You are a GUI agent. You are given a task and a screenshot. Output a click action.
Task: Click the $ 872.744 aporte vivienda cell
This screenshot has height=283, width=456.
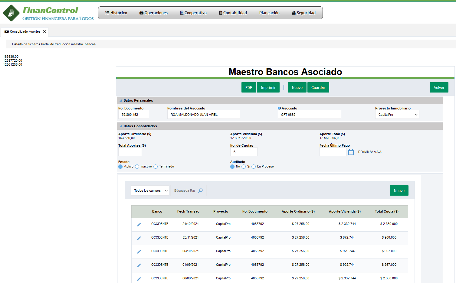347,237
